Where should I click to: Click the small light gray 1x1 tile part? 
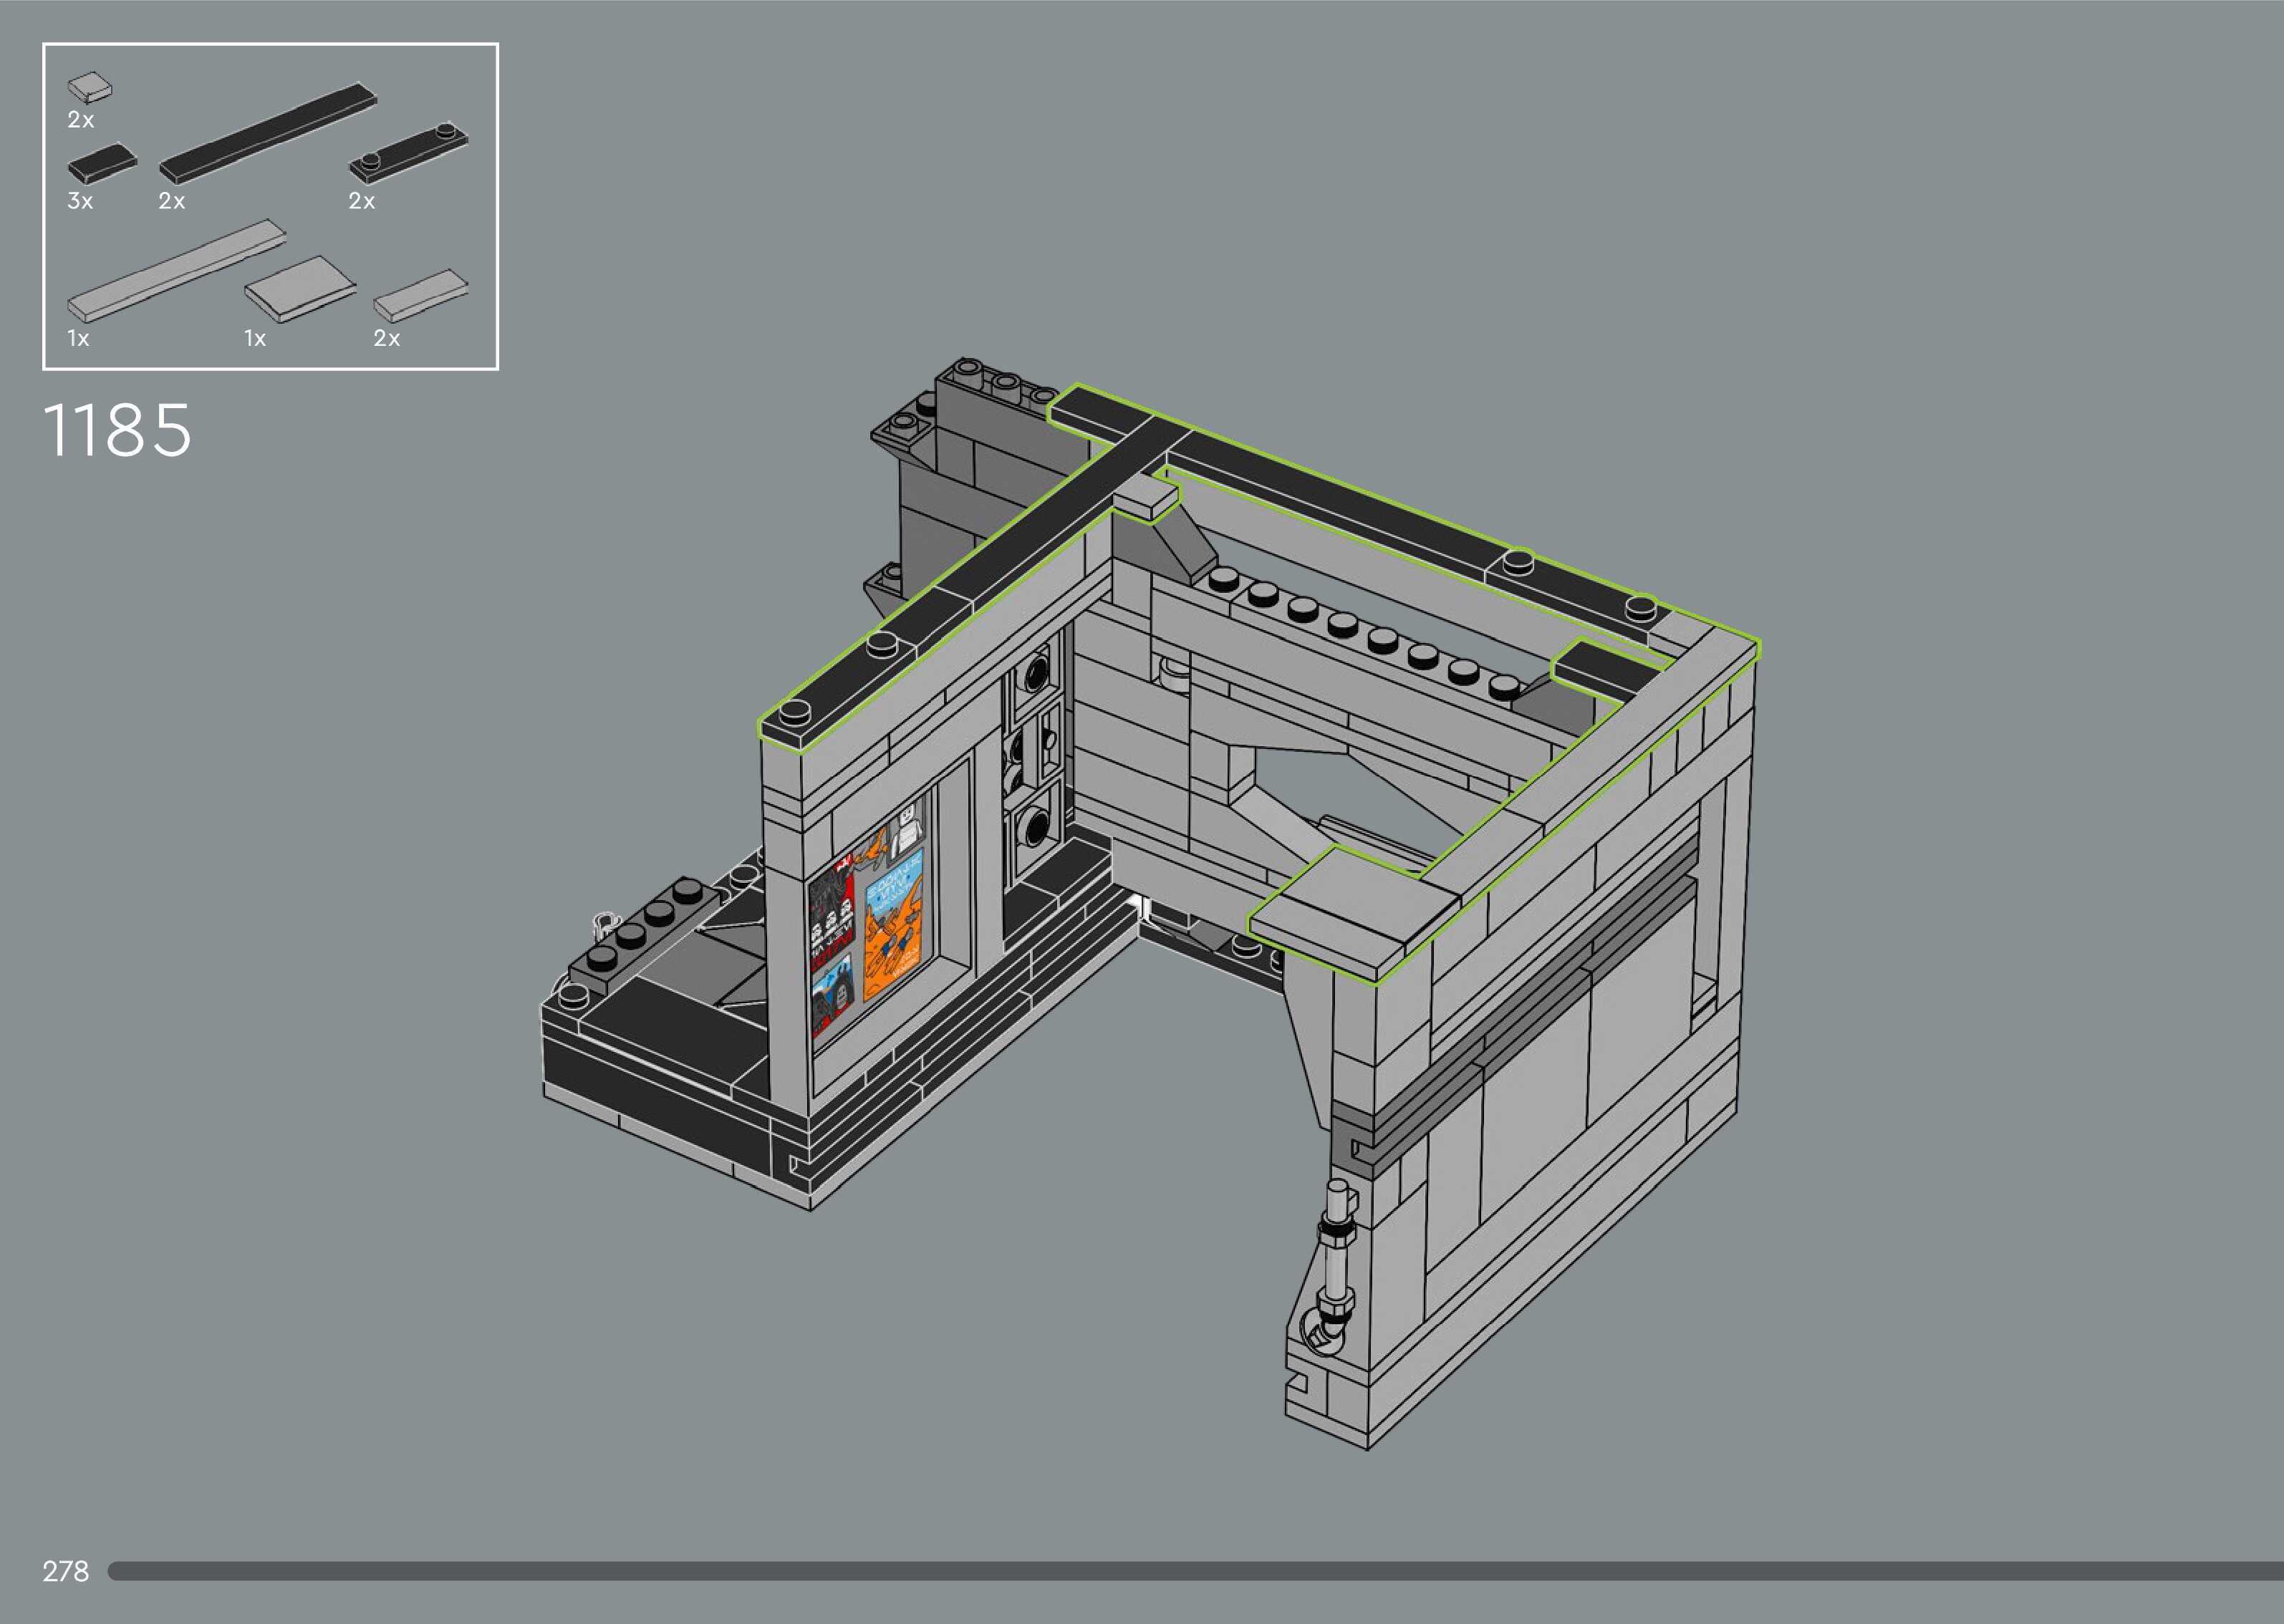click(x=90, y=87)
